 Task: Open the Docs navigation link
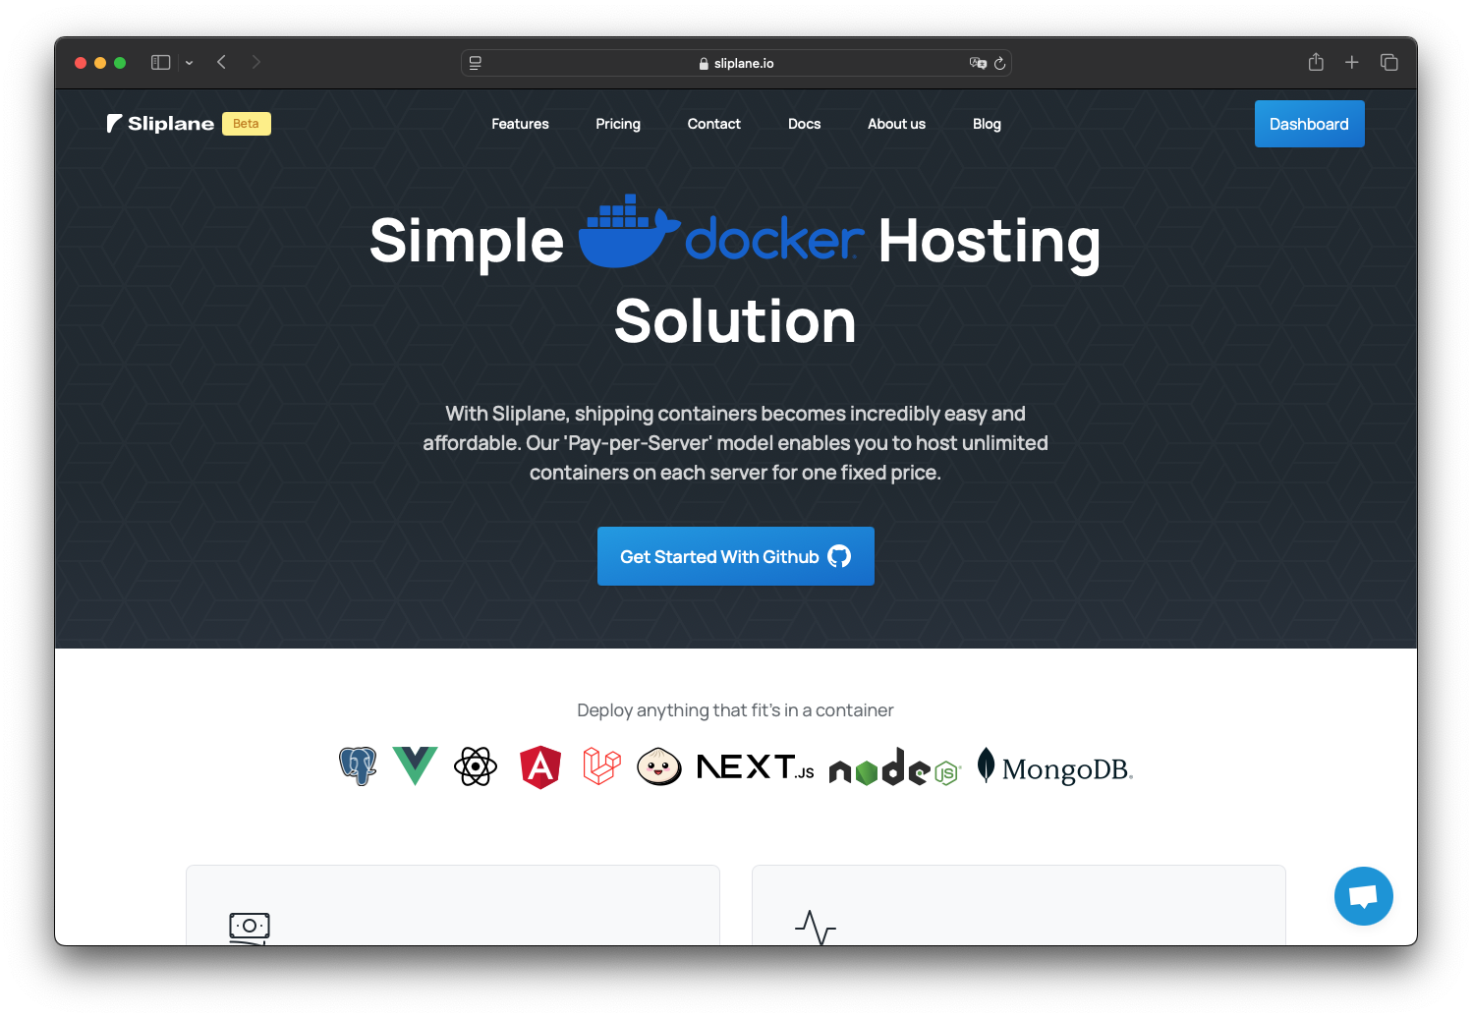pos(804,124)
